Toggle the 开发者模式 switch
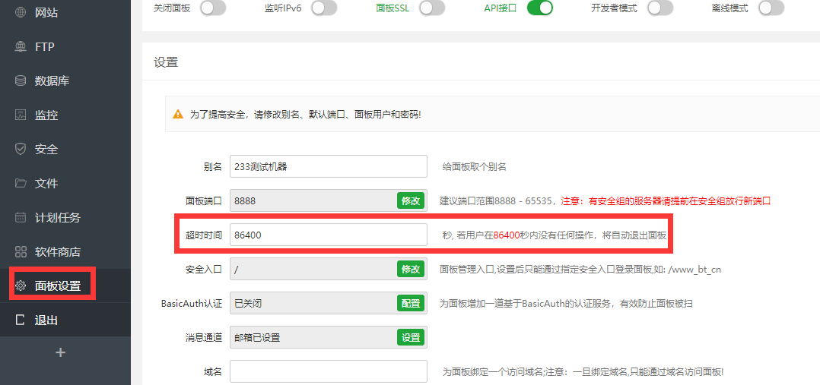This screenshot has width=820, height=385. [660, 8]
